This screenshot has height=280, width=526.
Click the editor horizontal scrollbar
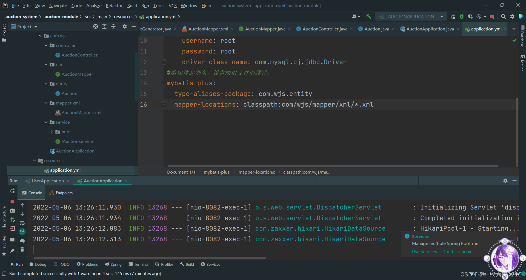[333, 166]
